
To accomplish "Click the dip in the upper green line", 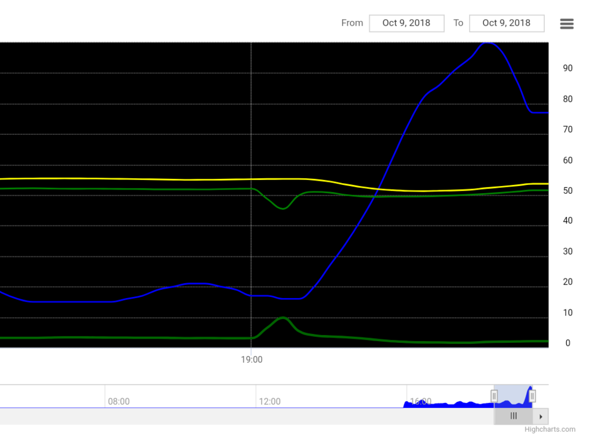I will [x=283, y=208].
